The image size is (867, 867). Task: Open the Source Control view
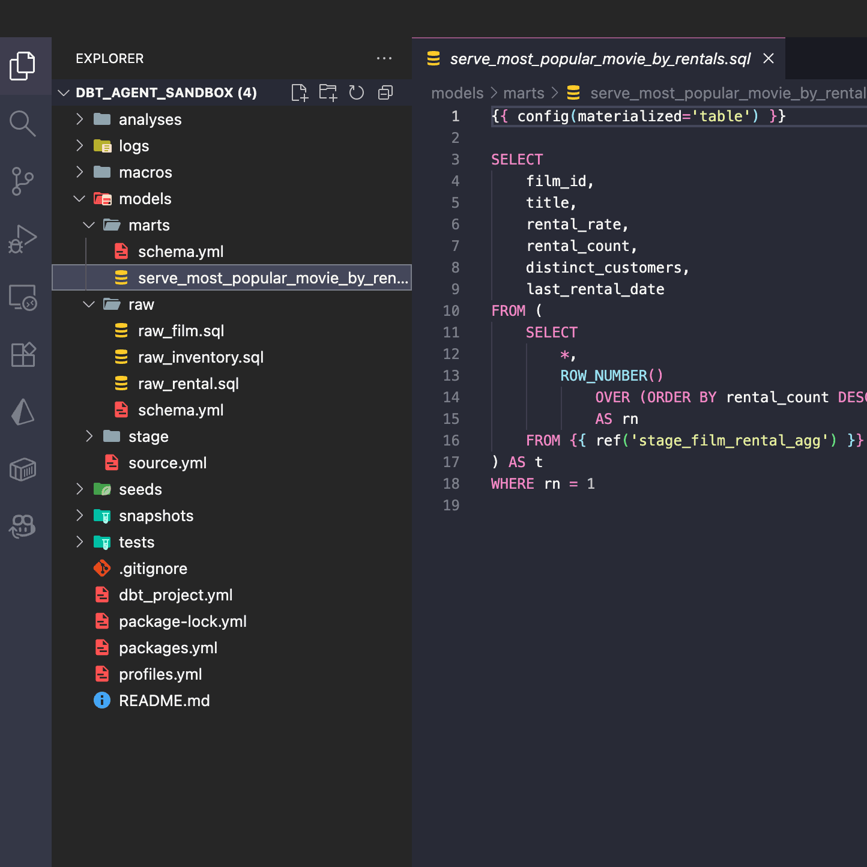(x=23, y=181)
